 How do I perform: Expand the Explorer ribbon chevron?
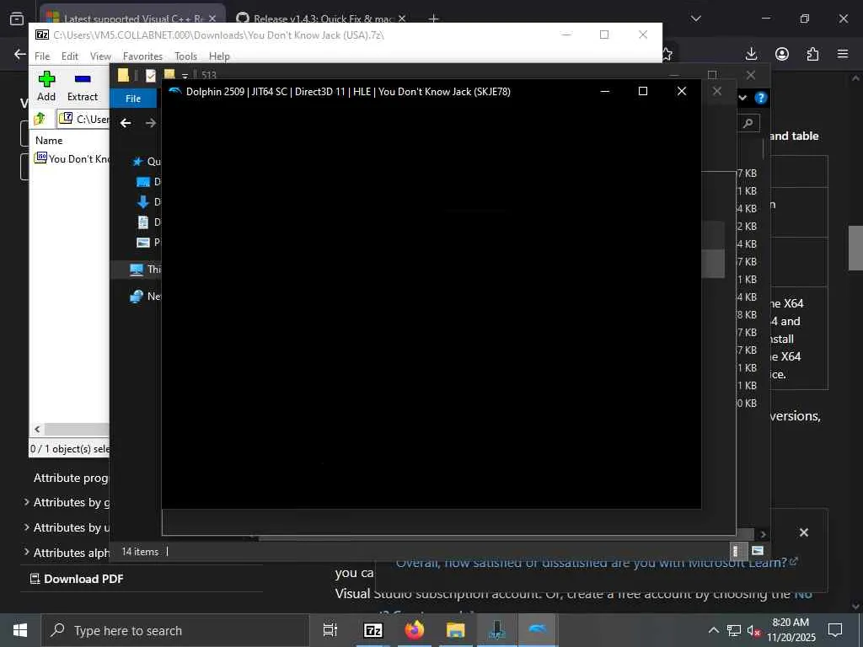(742, 98)
